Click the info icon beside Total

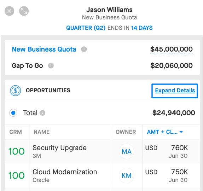tap(42, 113)
